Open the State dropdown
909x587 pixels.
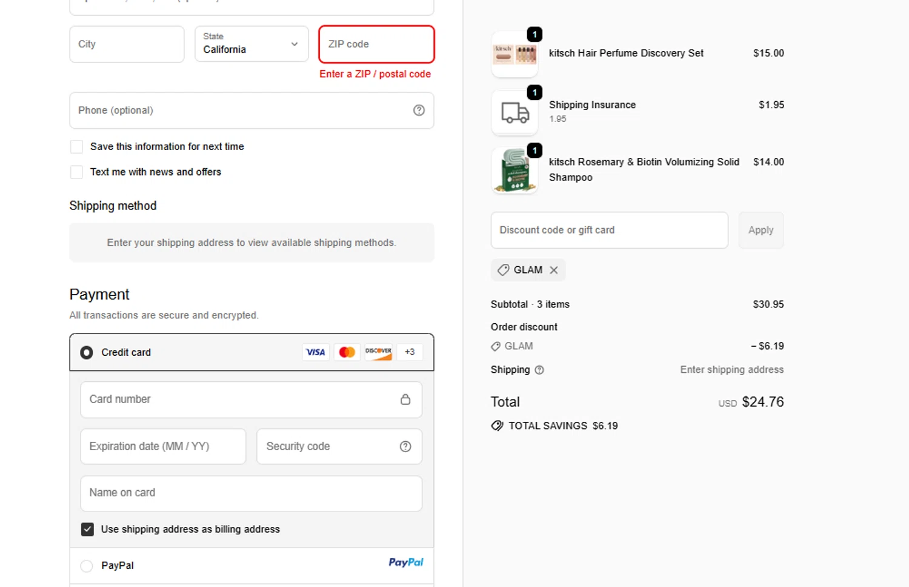coord(251,44)
